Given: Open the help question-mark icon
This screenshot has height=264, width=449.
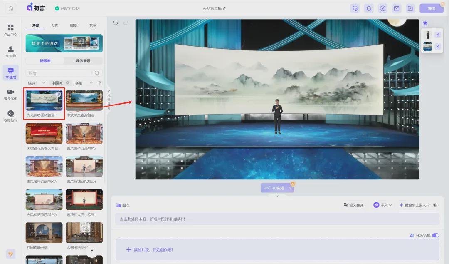Looking at the screenshot, I should [x=382, y=8].
